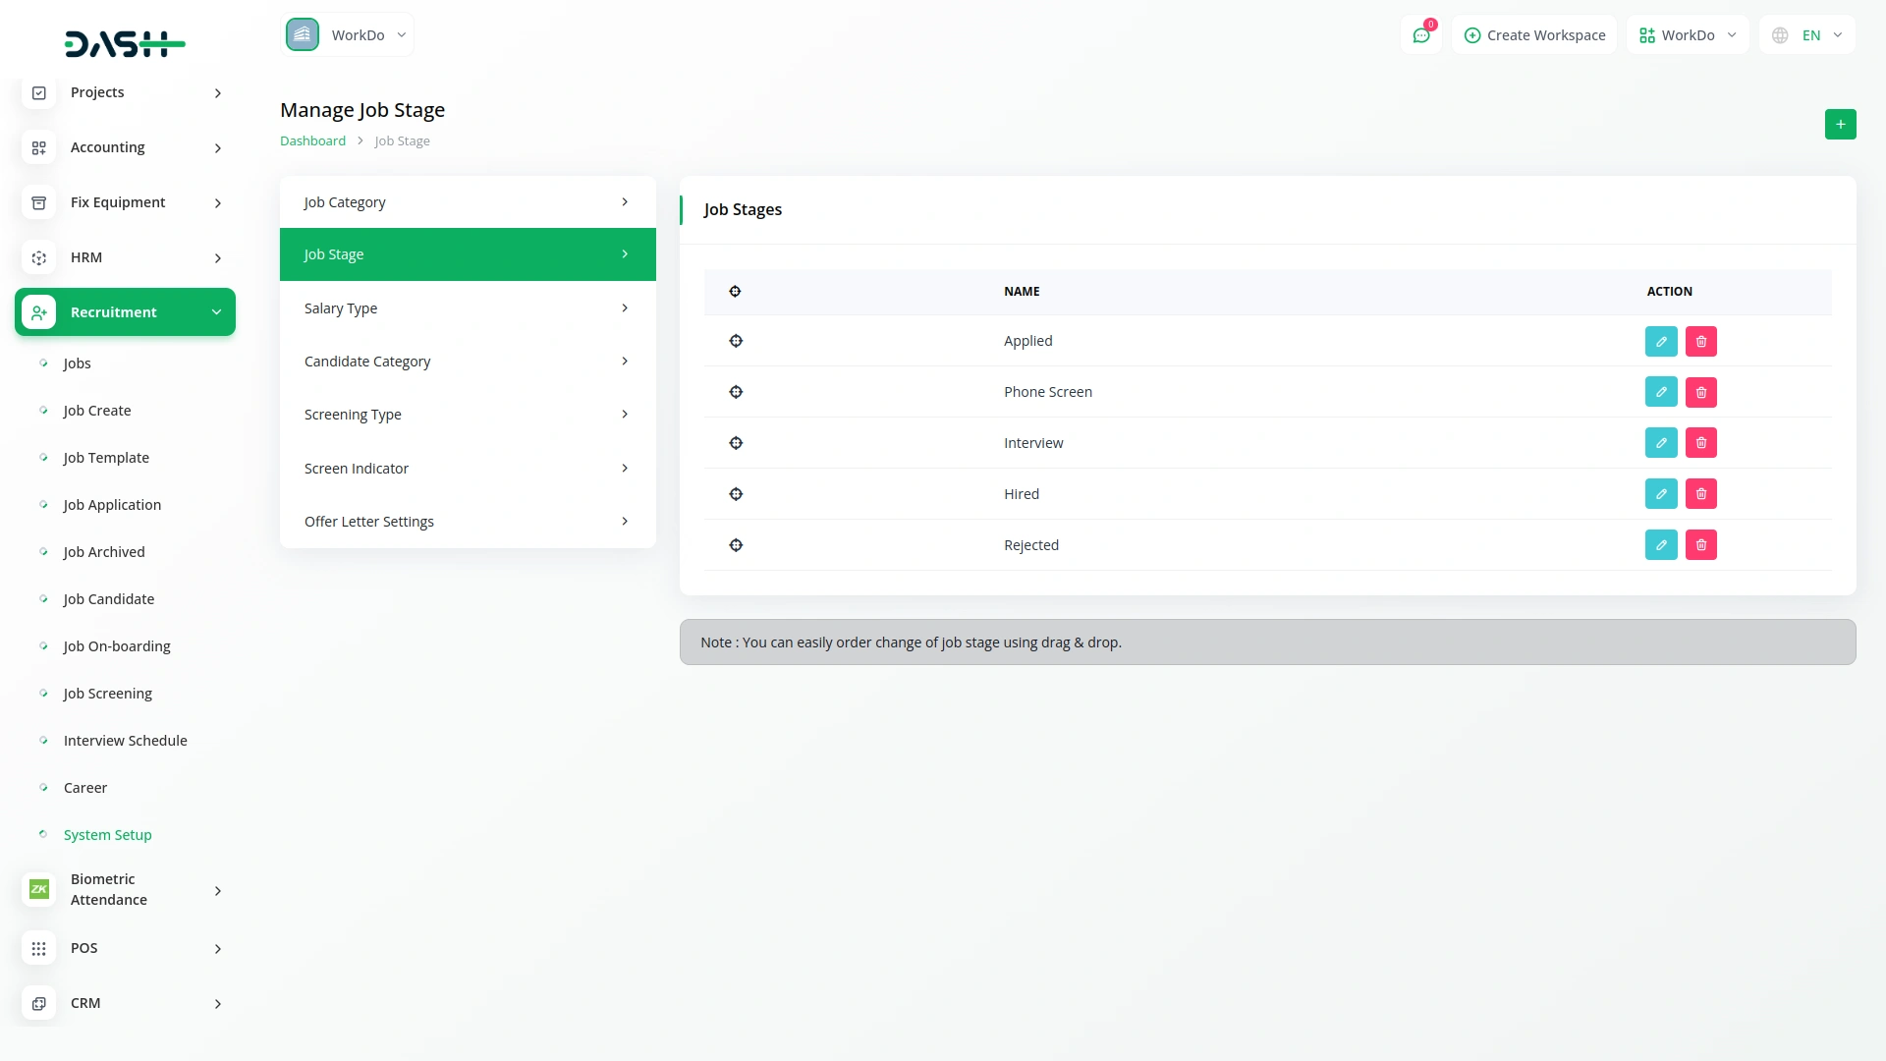Click the HRM sidebar icon

coord(39,257)
